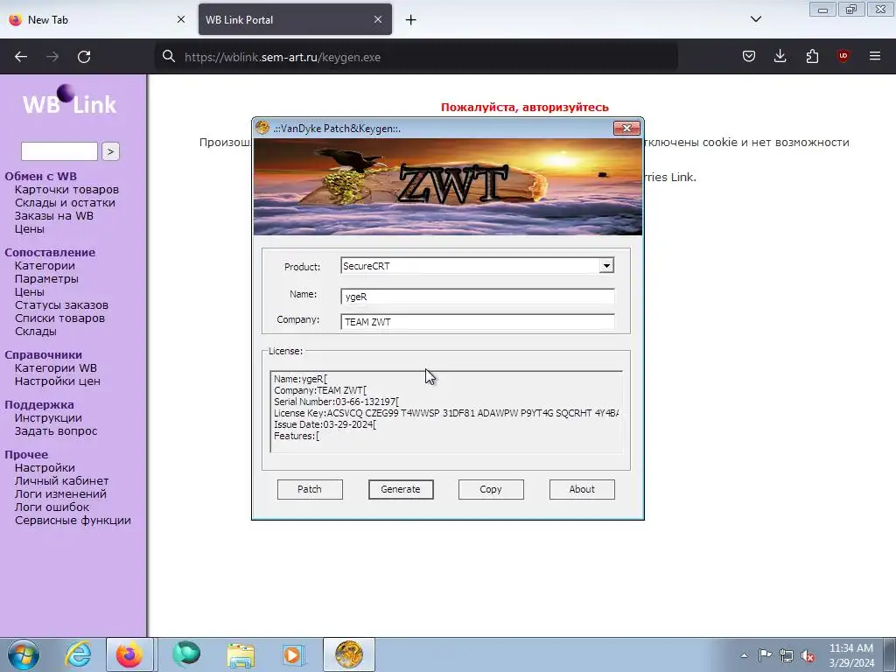Switch to the New Tab tab
Image resolution: width=896 pixels, height=672 pixels.
tap(97, 19)
